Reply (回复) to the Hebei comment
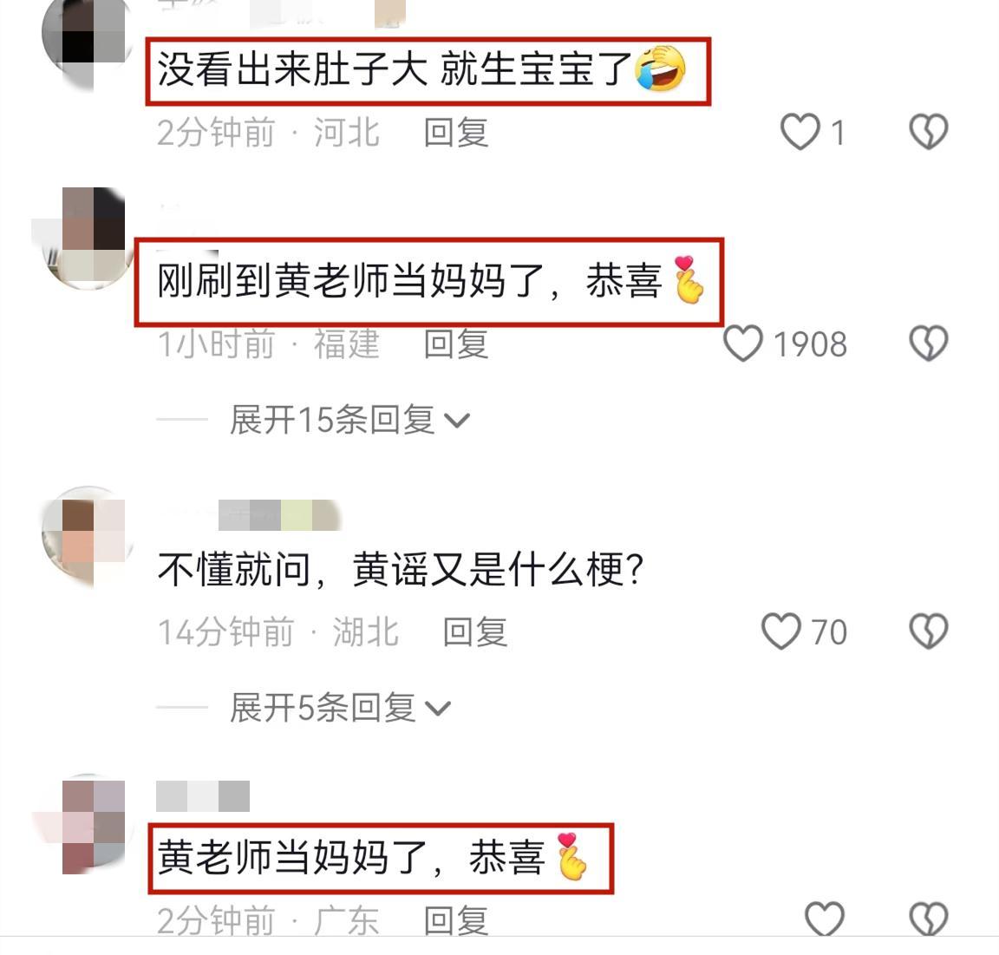The width and height of the screenshot is (999, 955). [x=456, y=133]
